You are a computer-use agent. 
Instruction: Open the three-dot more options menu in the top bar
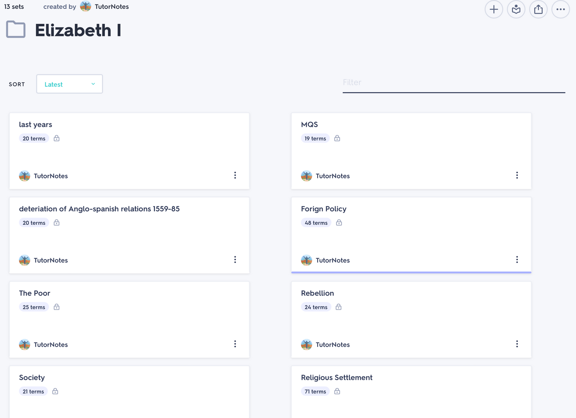tap(560, 9)
